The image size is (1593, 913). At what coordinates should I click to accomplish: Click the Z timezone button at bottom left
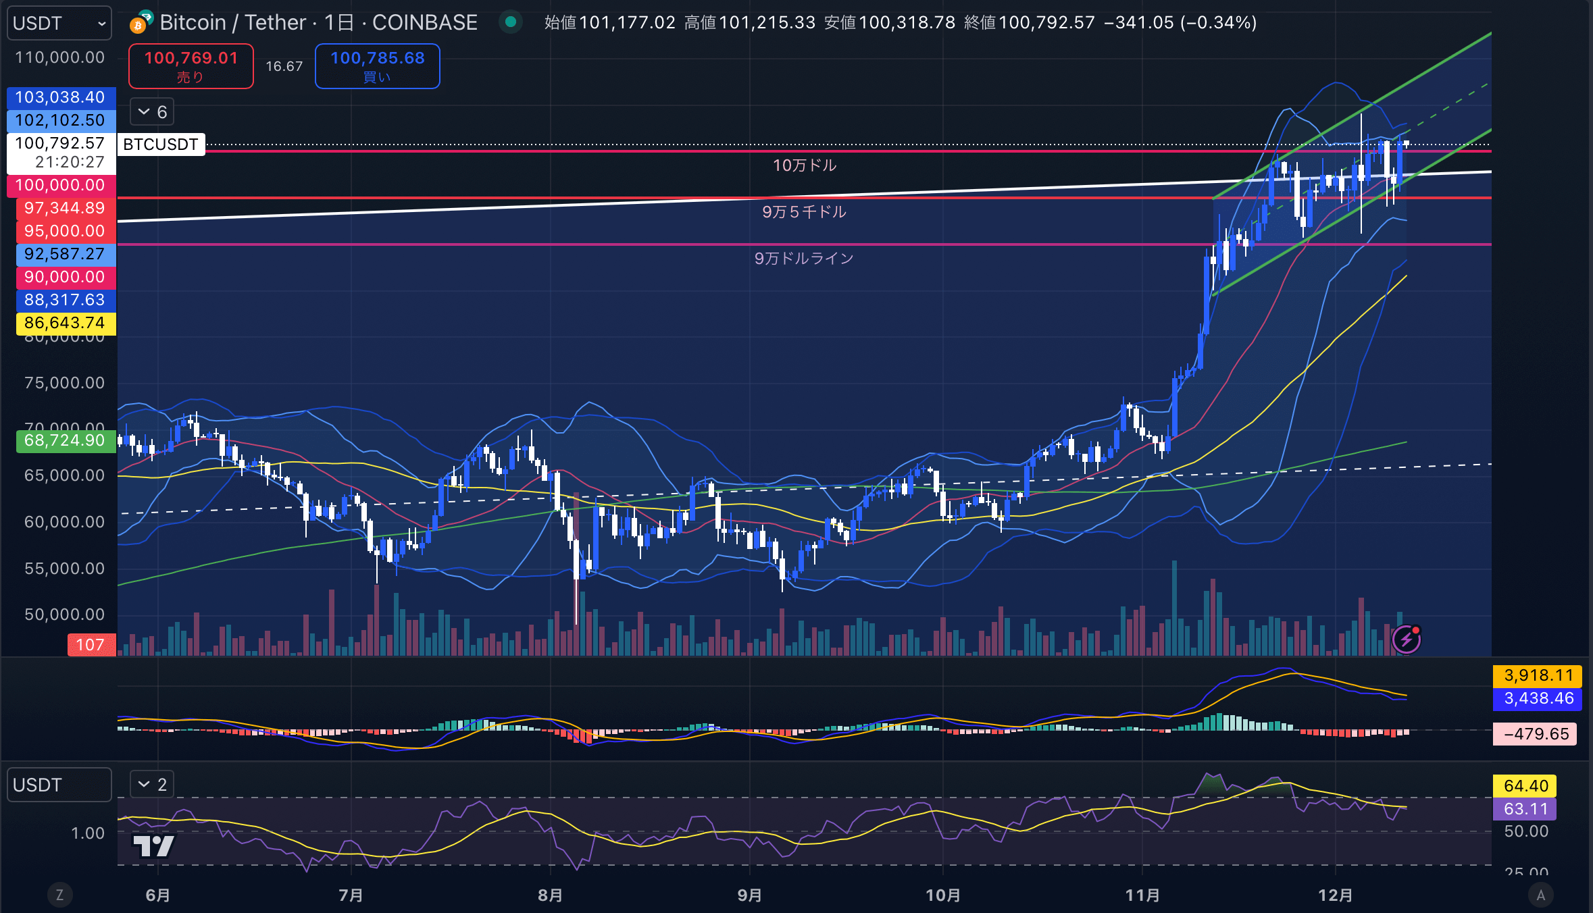tap(59, 895)
